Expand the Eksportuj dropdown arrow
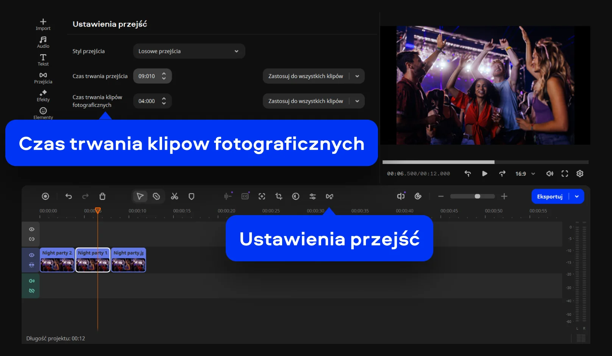The width and height of the screenshot is (612, 356). coord(577,196)
